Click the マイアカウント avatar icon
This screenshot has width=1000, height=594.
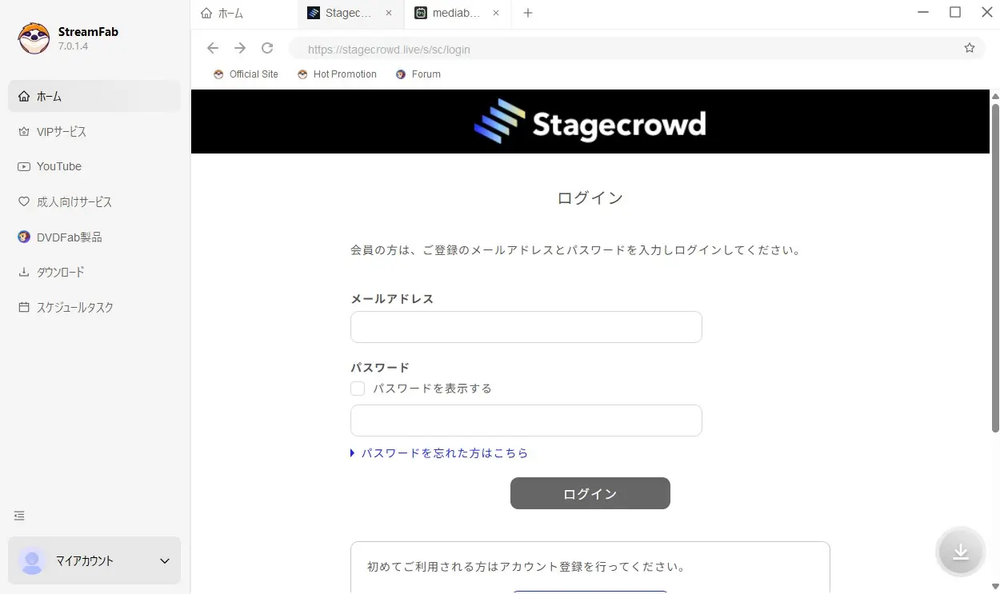click(32, 560)
